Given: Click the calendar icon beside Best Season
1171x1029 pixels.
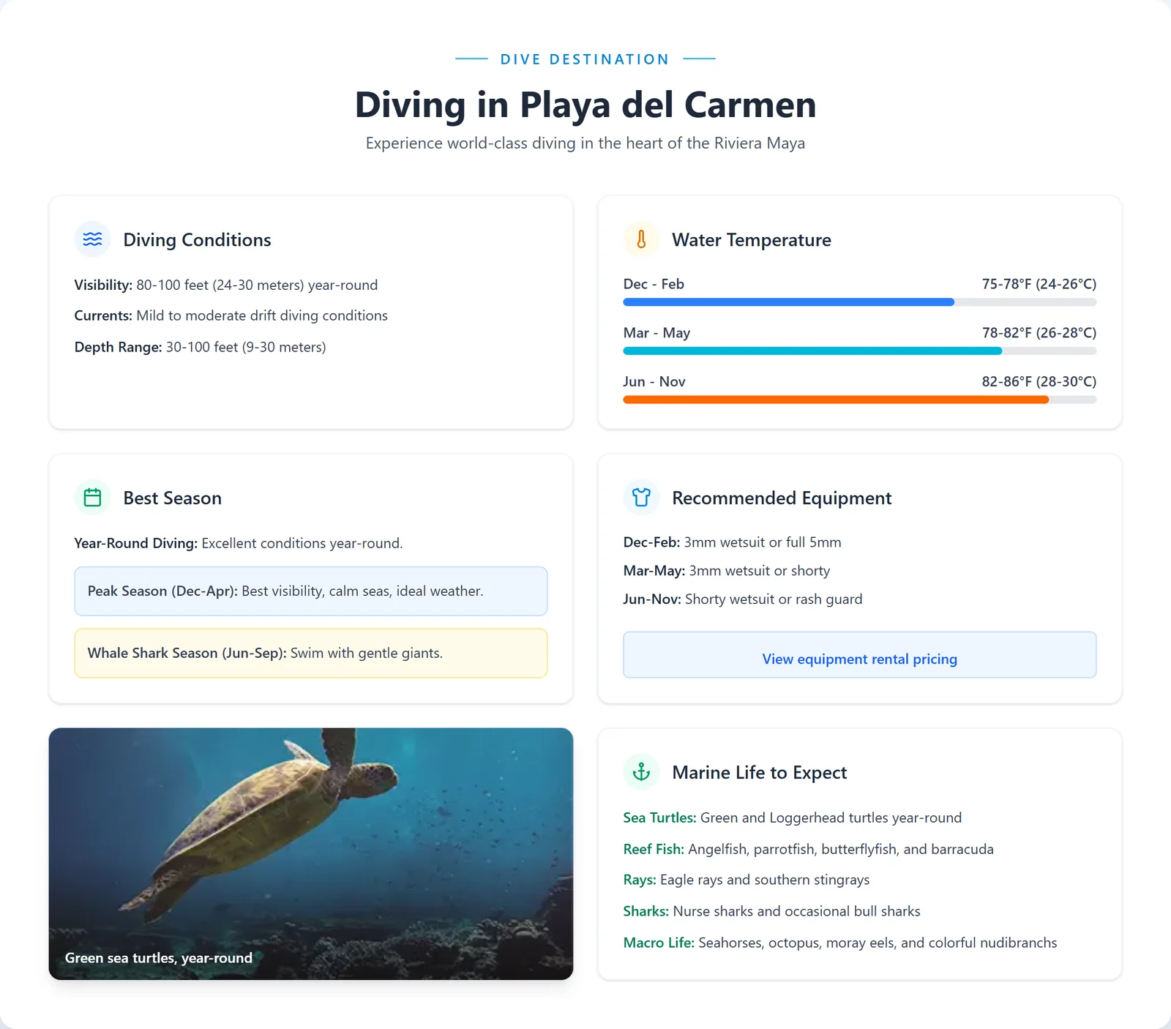Looking at the screenshot, I should 92,498.
